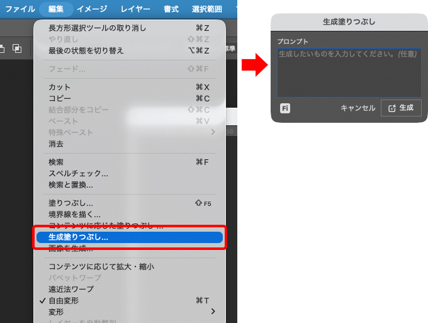Select 長方形選択ツールの取り消し undo item
Image resolution: width=428 pixels, height=323 pixels.
[98, 28]
